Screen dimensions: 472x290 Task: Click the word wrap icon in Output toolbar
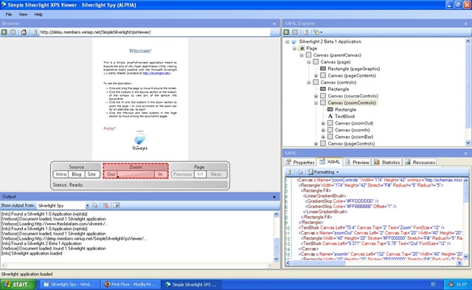pyautogui.click(x=117, y=205)
